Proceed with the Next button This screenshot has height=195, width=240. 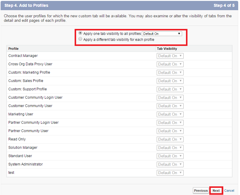click(x=216, y=191)
